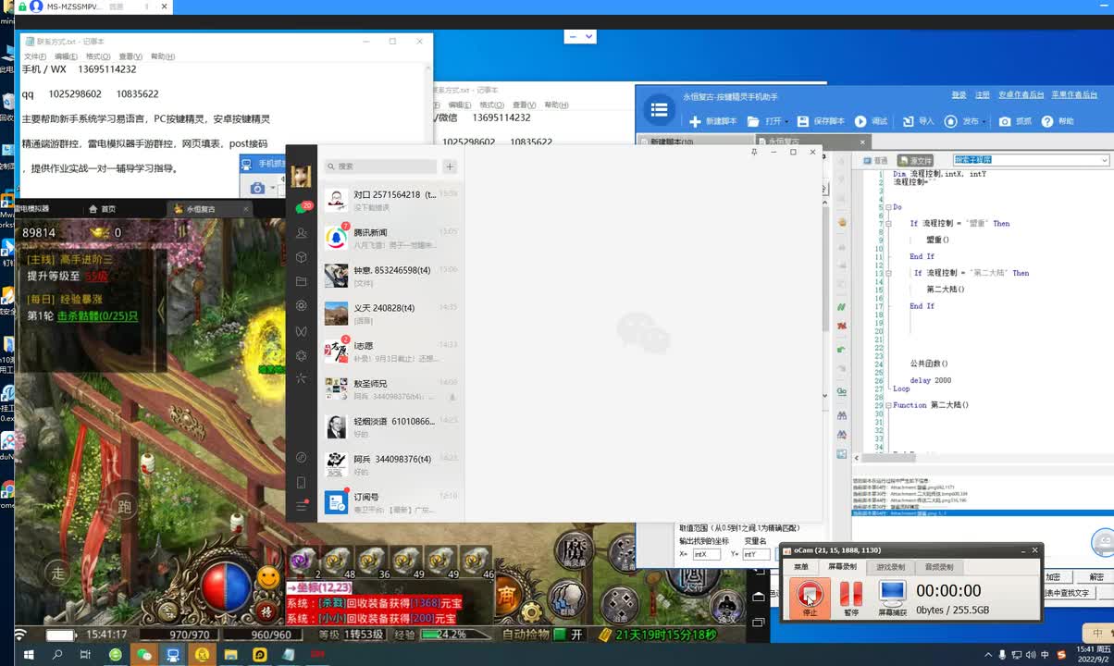Click 发布 publish button

click(x=962, y=121)
